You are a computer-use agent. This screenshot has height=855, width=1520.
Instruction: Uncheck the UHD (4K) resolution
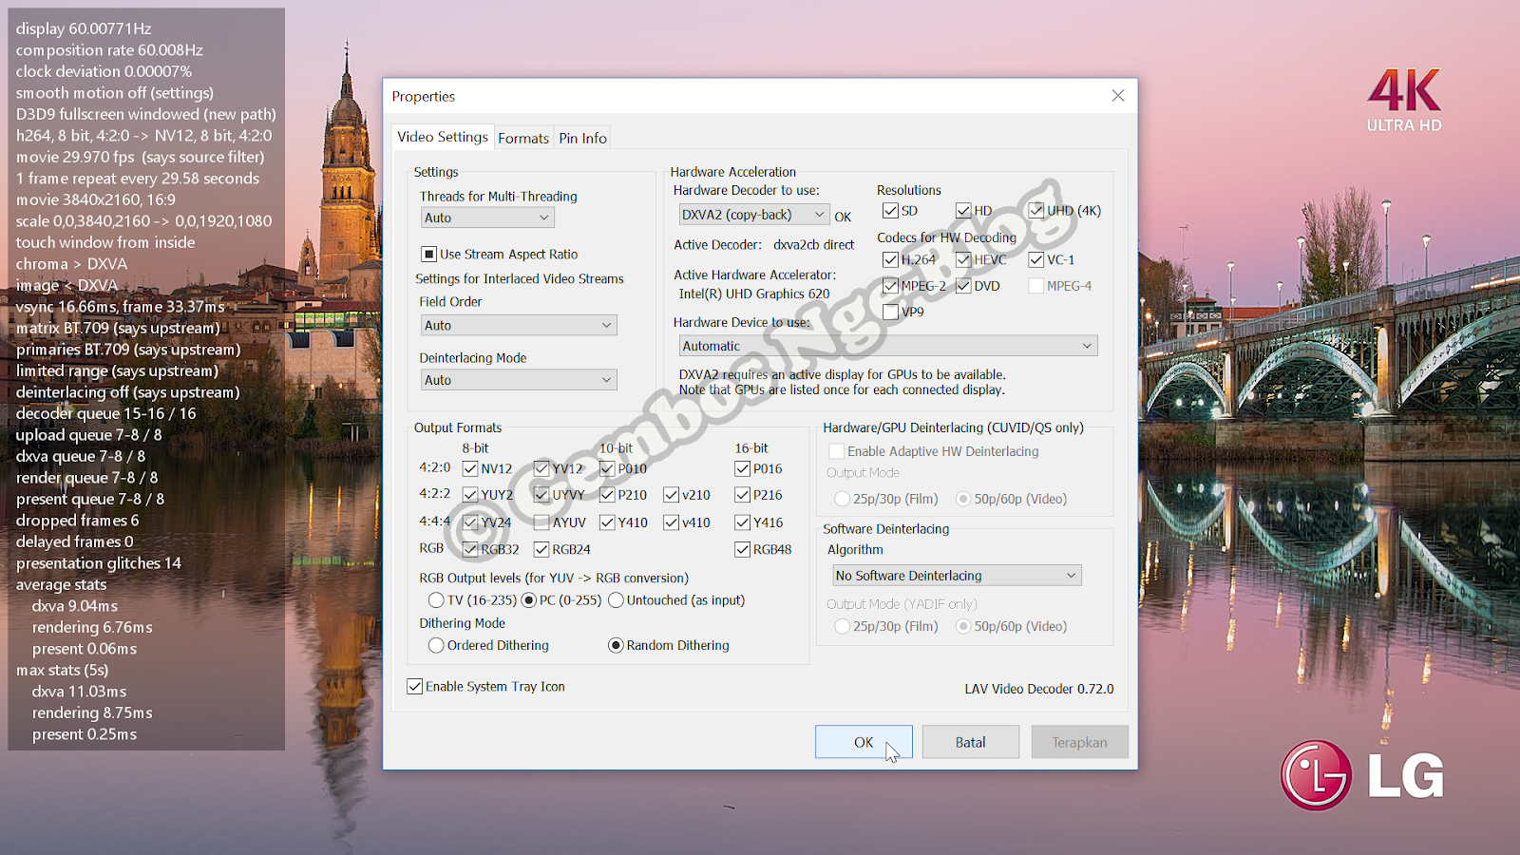coord(1035,211)
